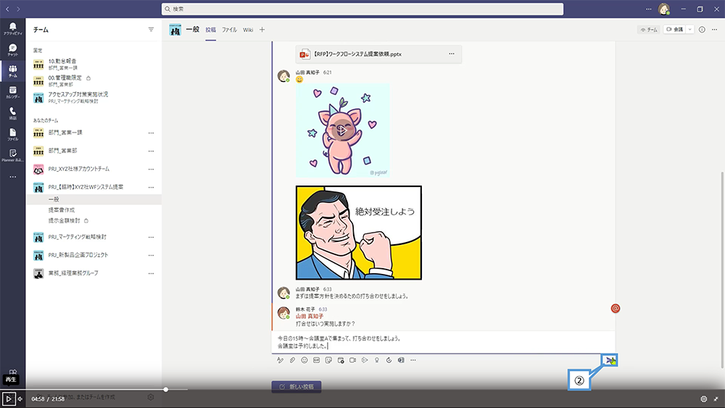Click the 絶対受注しよう meme image

(x=359, y=233)
